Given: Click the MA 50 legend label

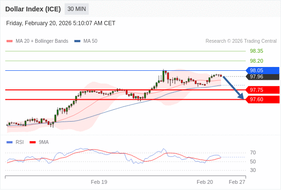Looking at the screenshot, I should (90, 41).
